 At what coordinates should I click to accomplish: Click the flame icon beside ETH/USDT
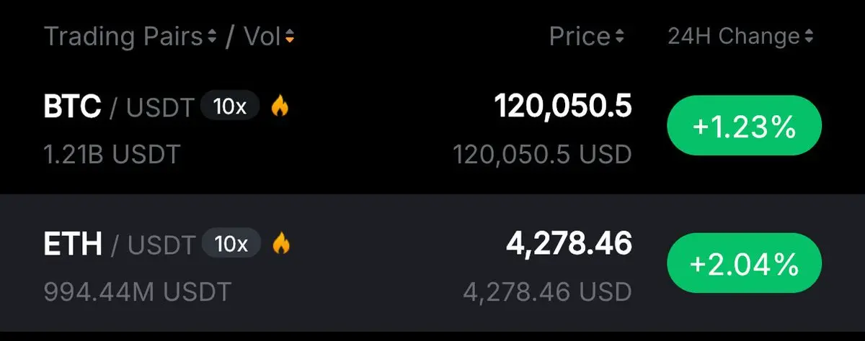[281, 244]
